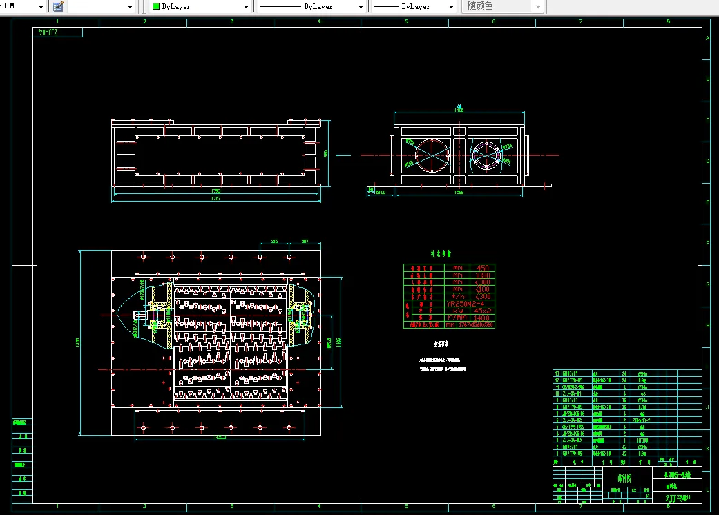Expand the table style dropdown list
The height and width of the screenshot is (515, 719).
(x=130, y=6)
